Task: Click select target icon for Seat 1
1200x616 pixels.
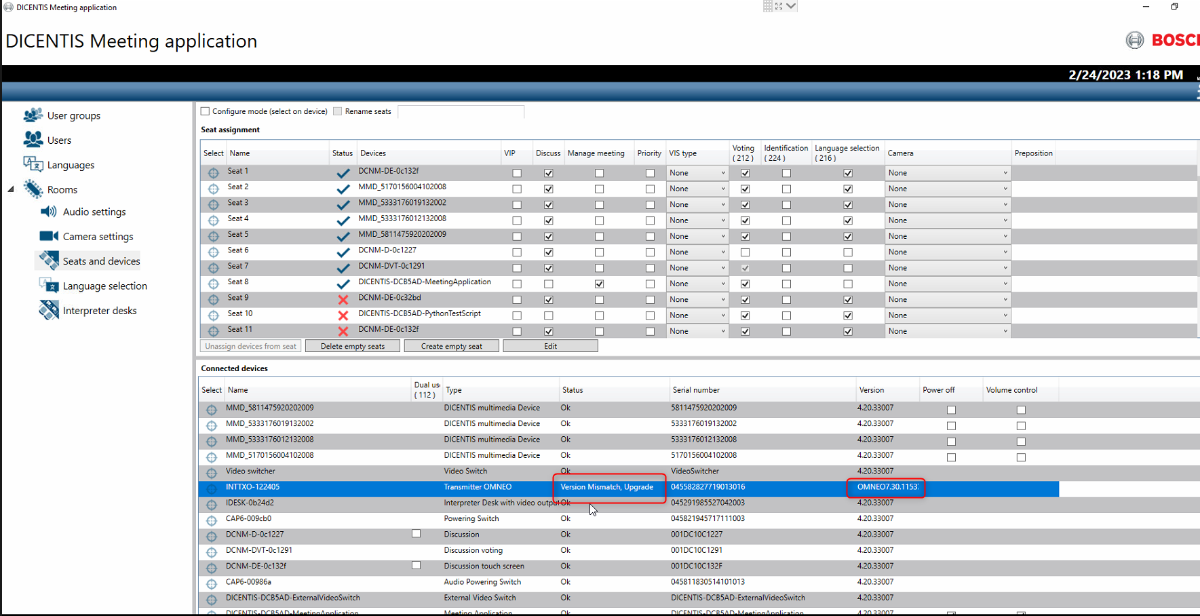Action: click(x=213, y=173)
